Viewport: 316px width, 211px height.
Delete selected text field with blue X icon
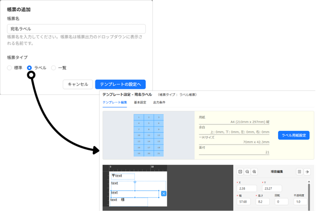click(x=163, y=194)
